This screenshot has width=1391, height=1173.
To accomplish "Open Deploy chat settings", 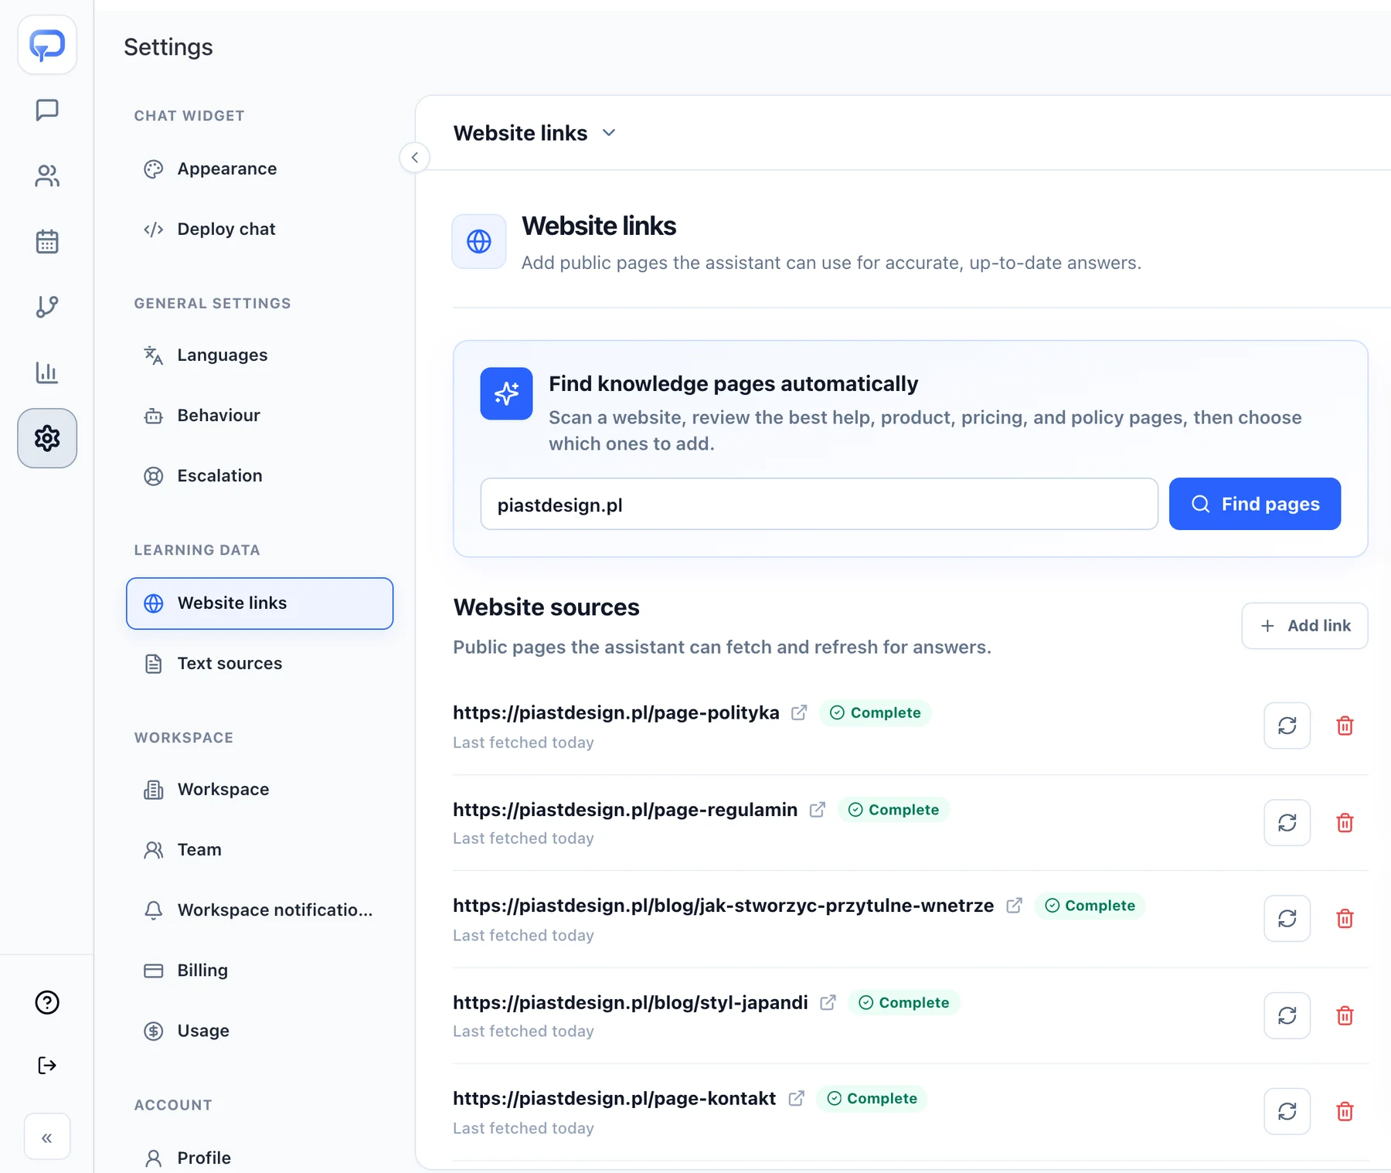I will [260, 229].
